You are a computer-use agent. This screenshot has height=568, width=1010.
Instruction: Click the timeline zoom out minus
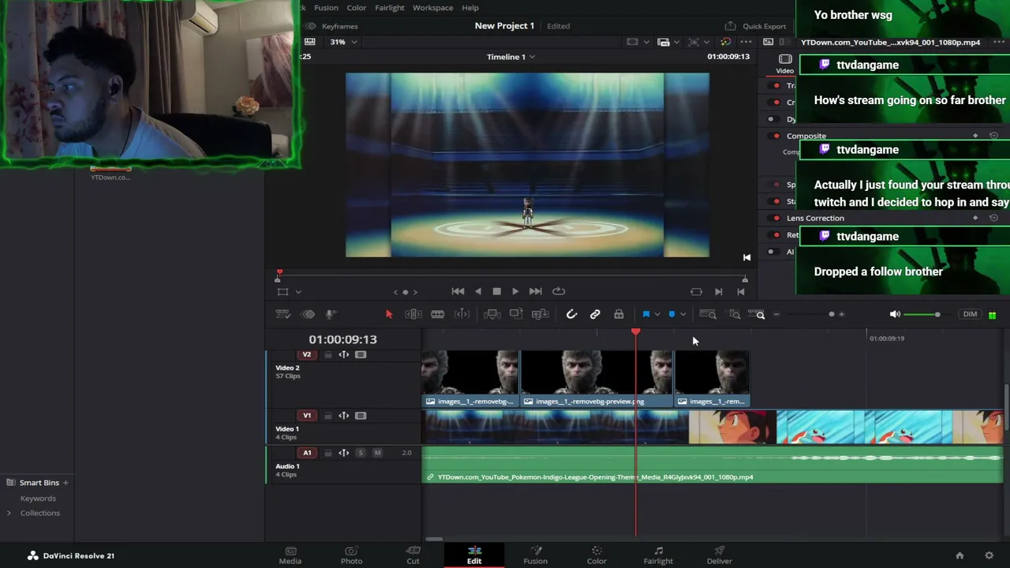[x=776, y=314]
